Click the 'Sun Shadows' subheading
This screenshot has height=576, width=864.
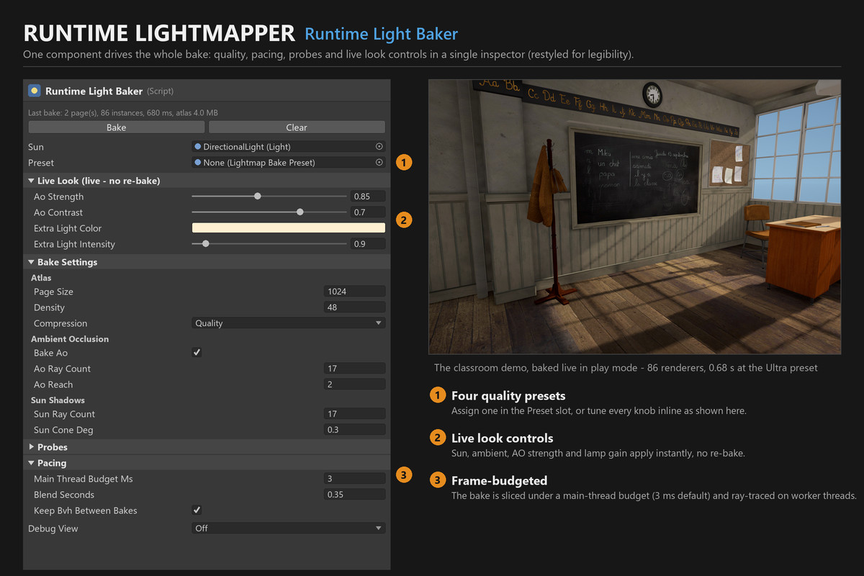58,400
